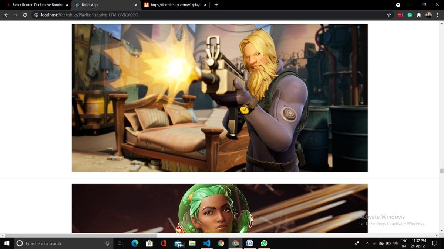Click the horizontal scrollbar thumb
The image size is (444, 249).
pyautogui.click(x=81, y=235)
